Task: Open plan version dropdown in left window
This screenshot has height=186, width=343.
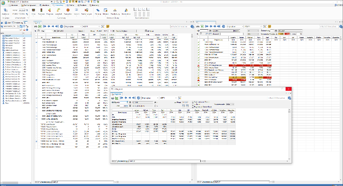Action: click(x=73, y=26)
